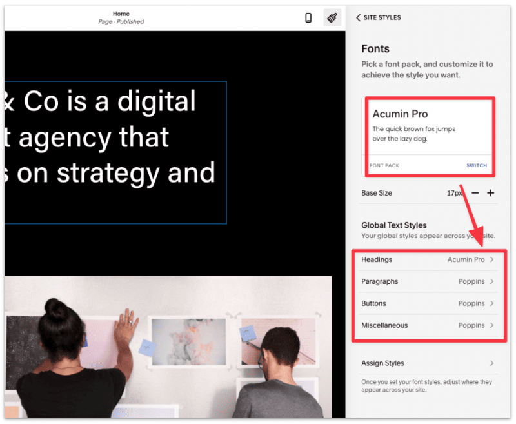The image size is (516, 424).
Task: Click the Acumin Pro label beside Headings
Action: [467, 259]
